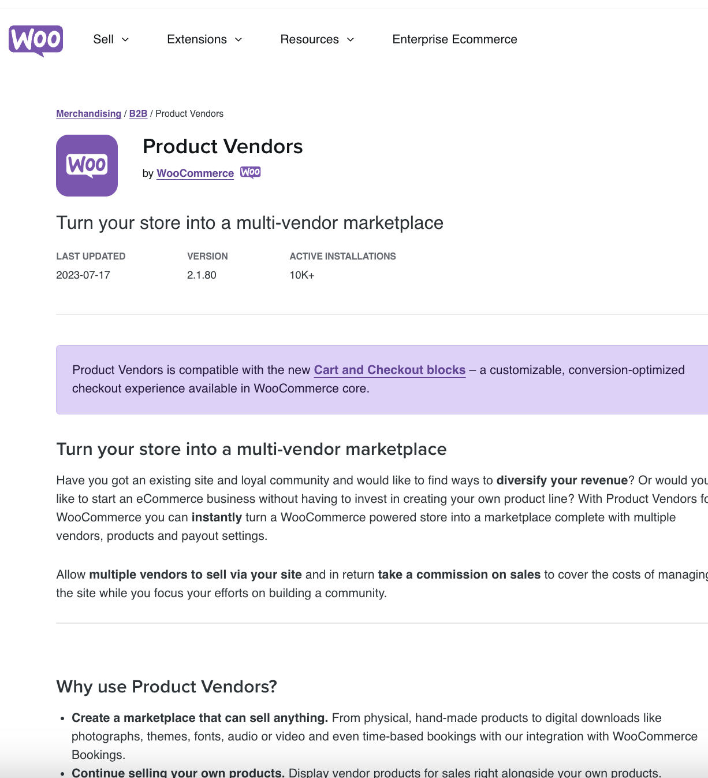
Task: Open the B2B breadcrumb link
Action: (138, 113)
